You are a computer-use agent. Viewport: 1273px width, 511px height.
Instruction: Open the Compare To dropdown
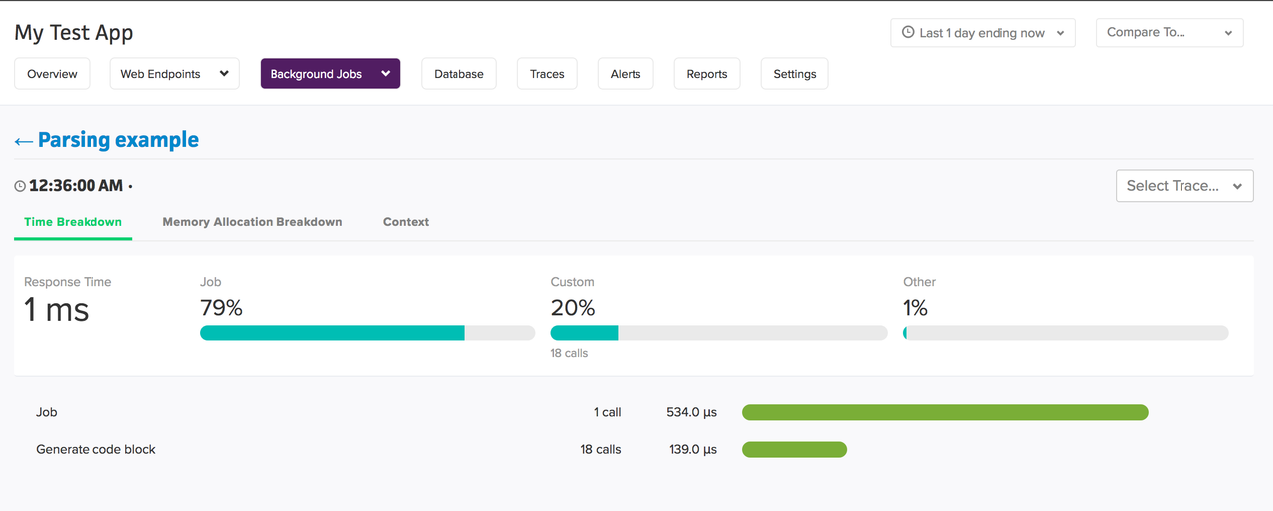point(1170,33)
